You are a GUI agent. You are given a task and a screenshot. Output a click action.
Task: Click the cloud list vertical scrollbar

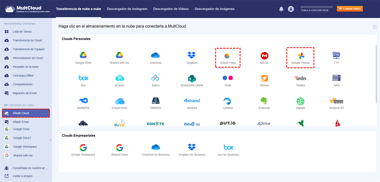376,74
